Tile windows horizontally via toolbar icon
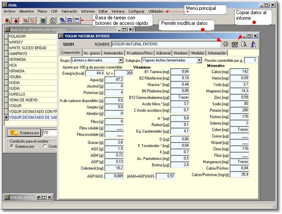 (69, 20)
